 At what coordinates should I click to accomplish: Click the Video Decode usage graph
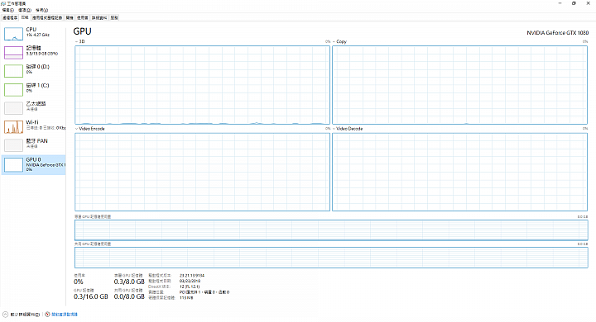460,172
